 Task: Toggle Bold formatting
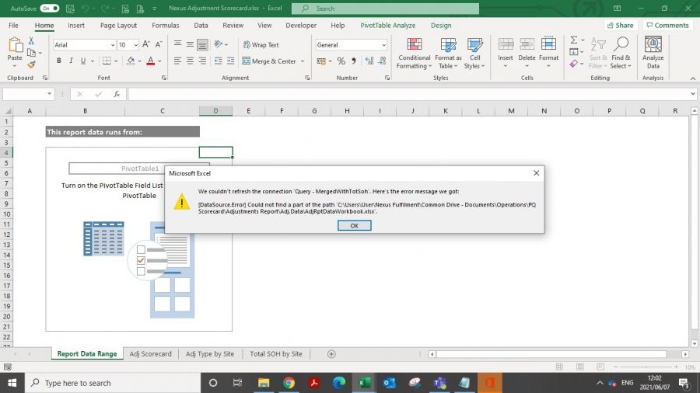point(58,61)
